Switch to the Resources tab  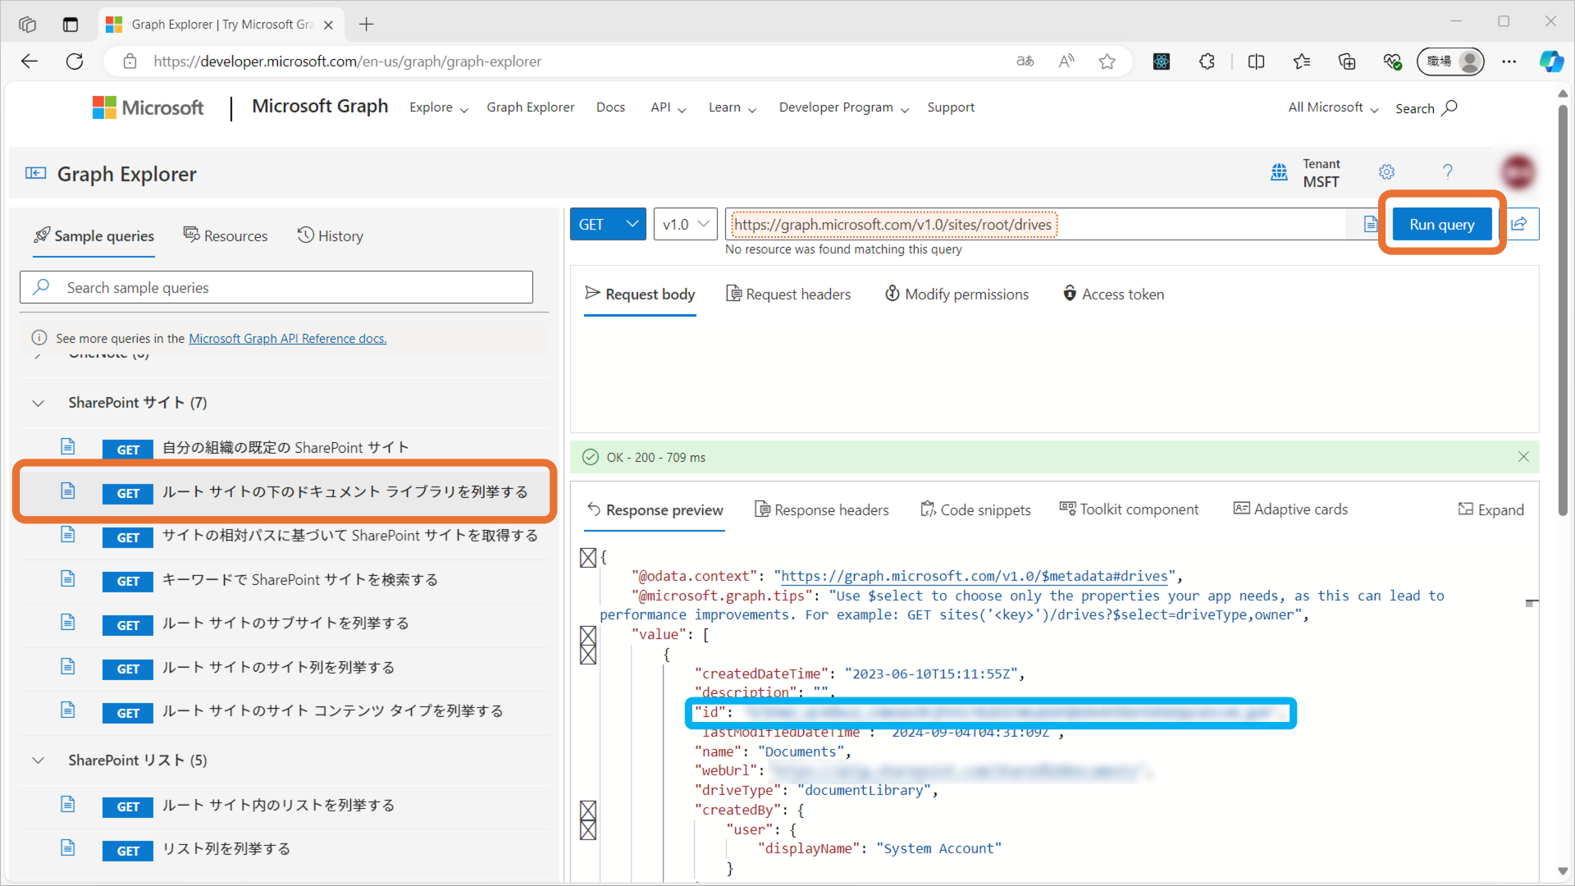pos(226,236)
